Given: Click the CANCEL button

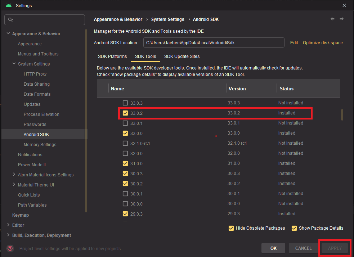Looking at the screenshot, I should [303, 248].
